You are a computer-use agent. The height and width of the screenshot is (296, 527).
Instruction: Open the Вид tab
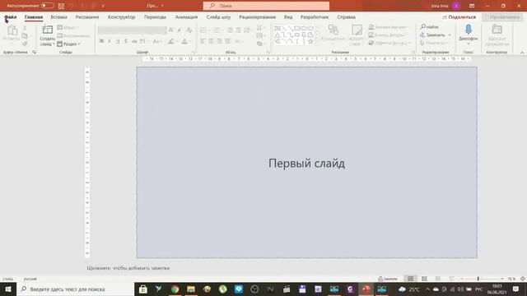pos(288,17)
